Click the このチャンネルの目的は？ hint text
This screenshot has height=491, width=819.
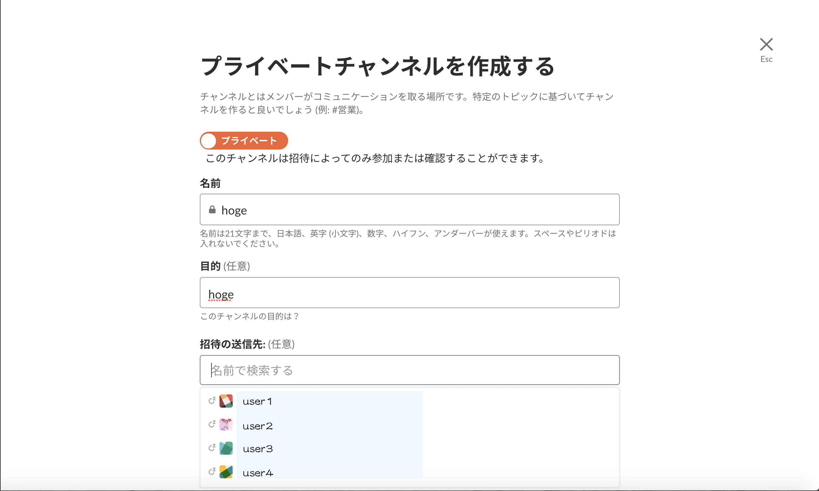coord(250,316)
